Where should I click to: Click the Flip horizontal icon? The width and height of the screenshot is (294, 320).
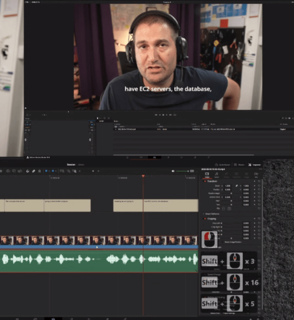point(223,209)
